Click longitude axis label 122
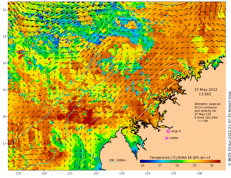The image size is (231, 178). click(96, 173)
